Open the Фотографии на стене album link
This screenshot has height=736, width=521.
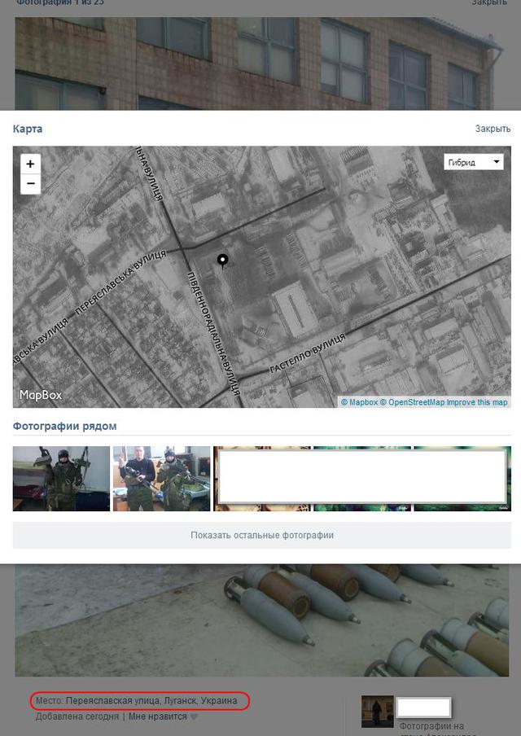(x=431, y=725)
